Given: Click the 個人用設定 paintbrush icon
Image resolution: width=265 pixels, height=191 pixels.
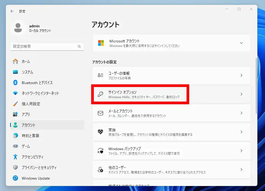Looking at the screenshot, I should pyautogui.click(x=15, y=104).
